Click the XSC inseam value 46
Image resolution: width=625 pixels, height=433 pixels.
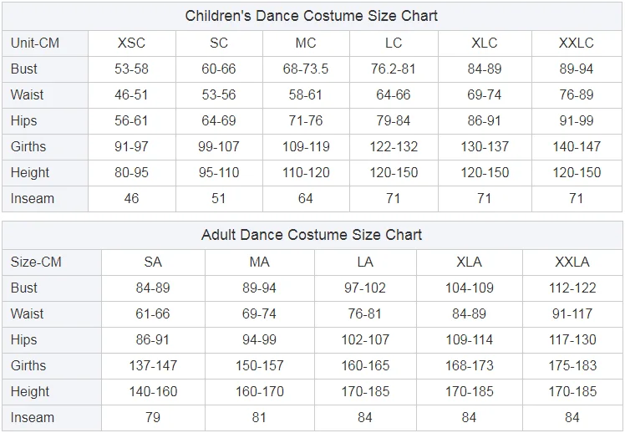[131, 198]
